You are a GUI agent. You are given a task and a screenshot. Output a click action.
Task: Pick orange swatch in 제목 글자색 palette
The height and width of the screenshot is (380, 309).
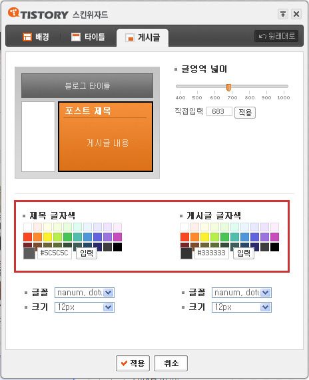pos(38,237)
